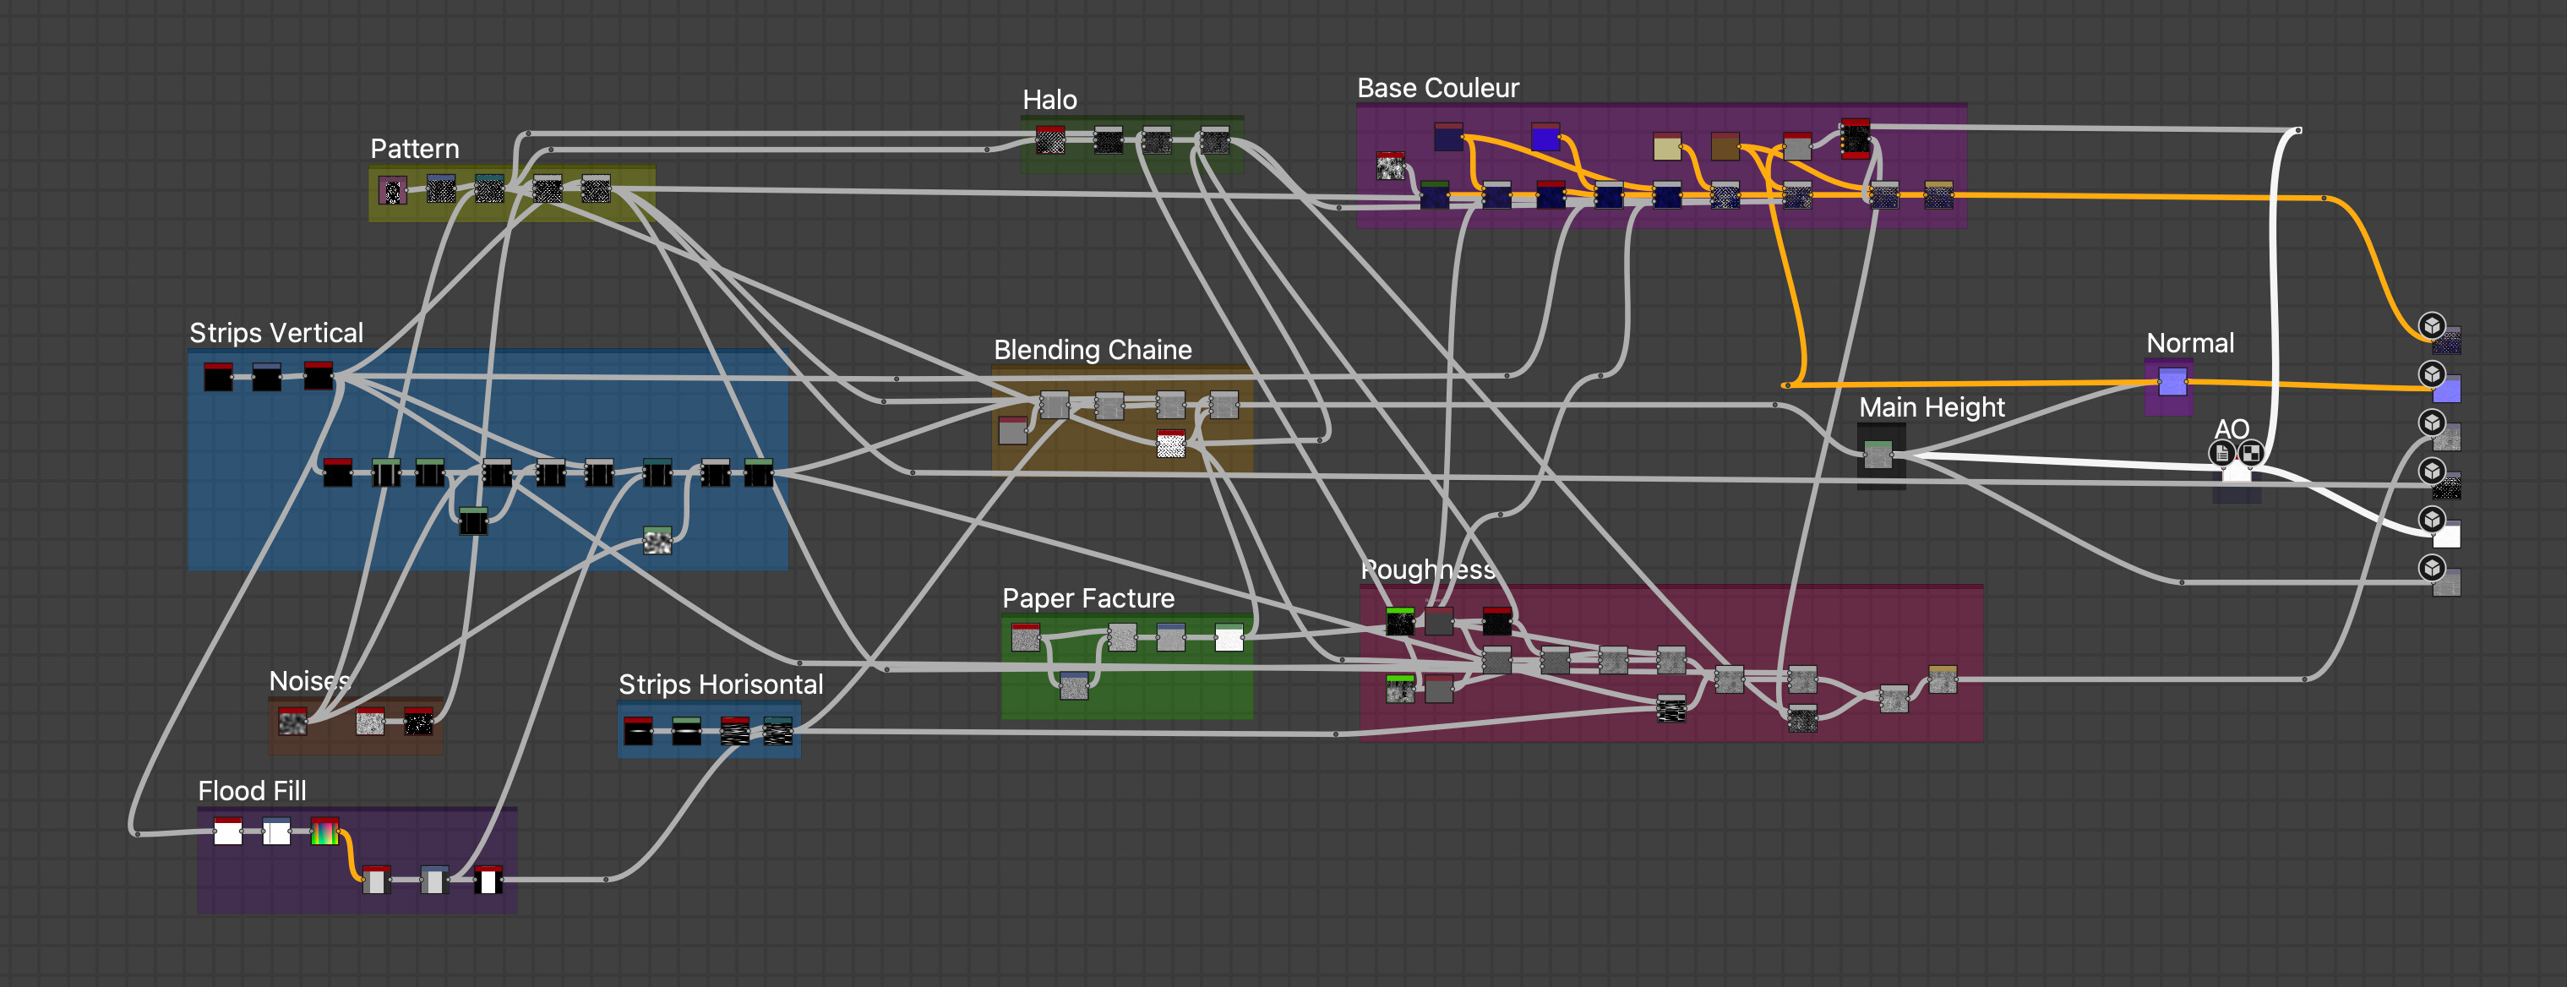Select the node inside the Main Height frame
This screenshot has width=2567, height=987.
point(1878,455)
